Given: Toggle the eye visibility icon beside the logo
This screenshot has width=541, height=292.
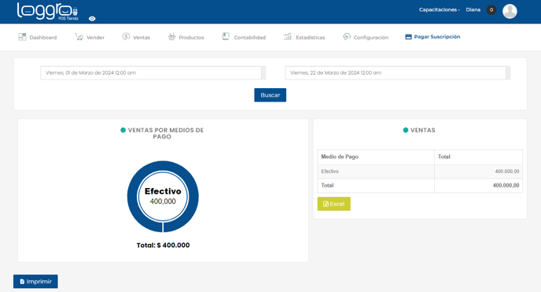Looking at the screenshot, I should click(92, 19).
